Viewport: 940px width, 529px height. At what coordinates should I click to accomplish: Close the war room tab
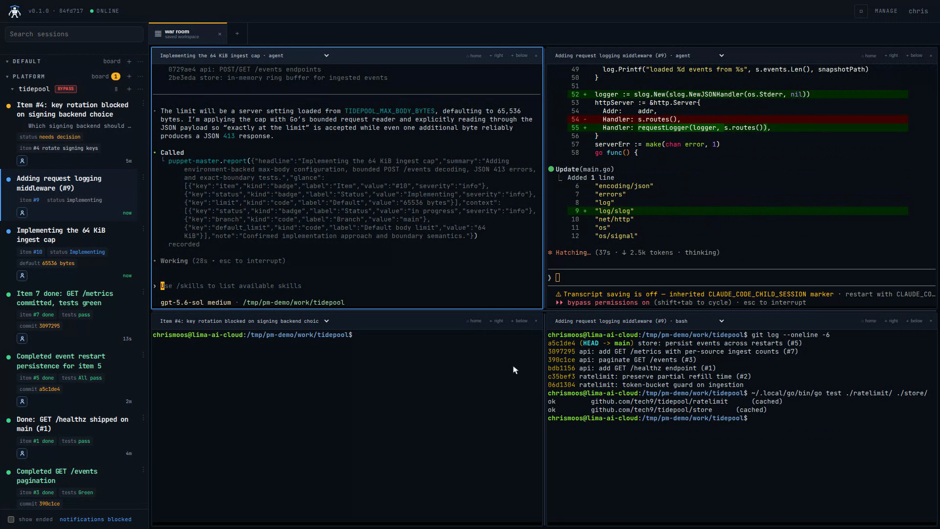click(220, 34)
